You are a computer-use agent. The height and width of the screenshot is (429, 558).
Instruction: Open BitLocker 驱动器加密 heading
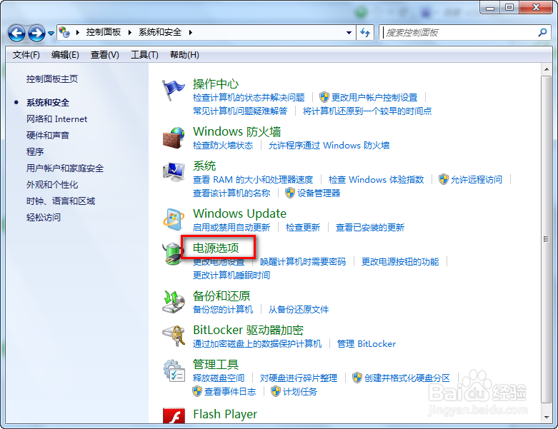click(x=248, y=330)
